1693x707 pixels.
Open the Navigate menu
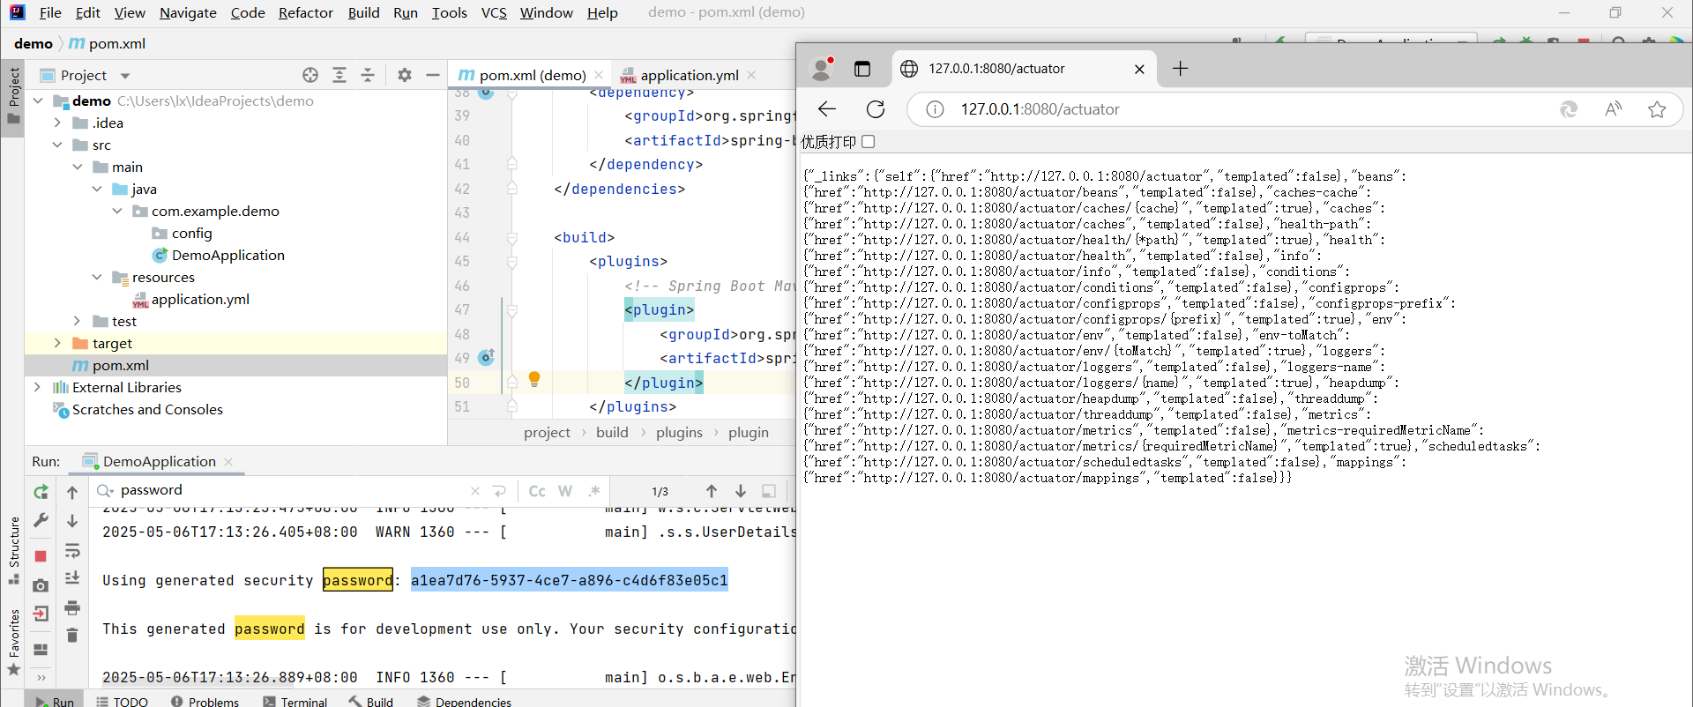tap(188, 12)
